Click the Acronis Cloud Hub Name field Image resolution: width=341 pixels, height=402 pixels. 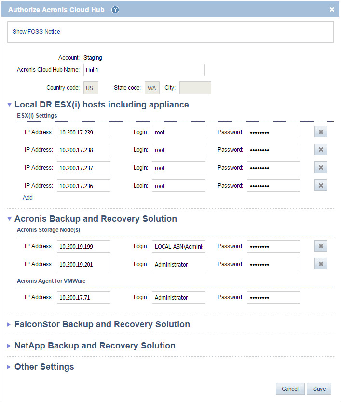[x=144, y=70]
